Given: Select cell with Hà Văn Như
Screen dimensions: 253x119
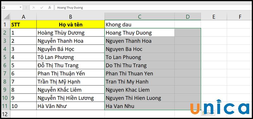Looking at the screenshot, I should tap(71, 106).
